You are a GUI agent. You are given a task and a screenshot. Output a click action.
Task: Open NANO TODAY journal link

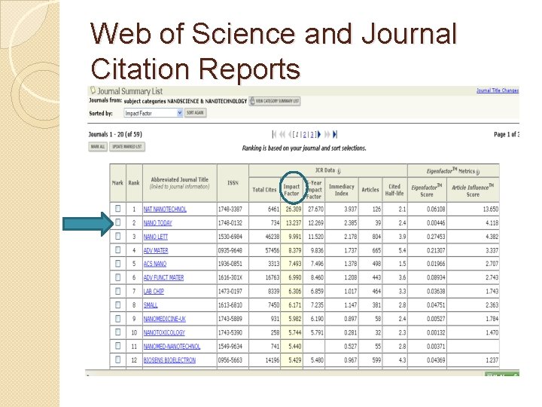[157, 223]
